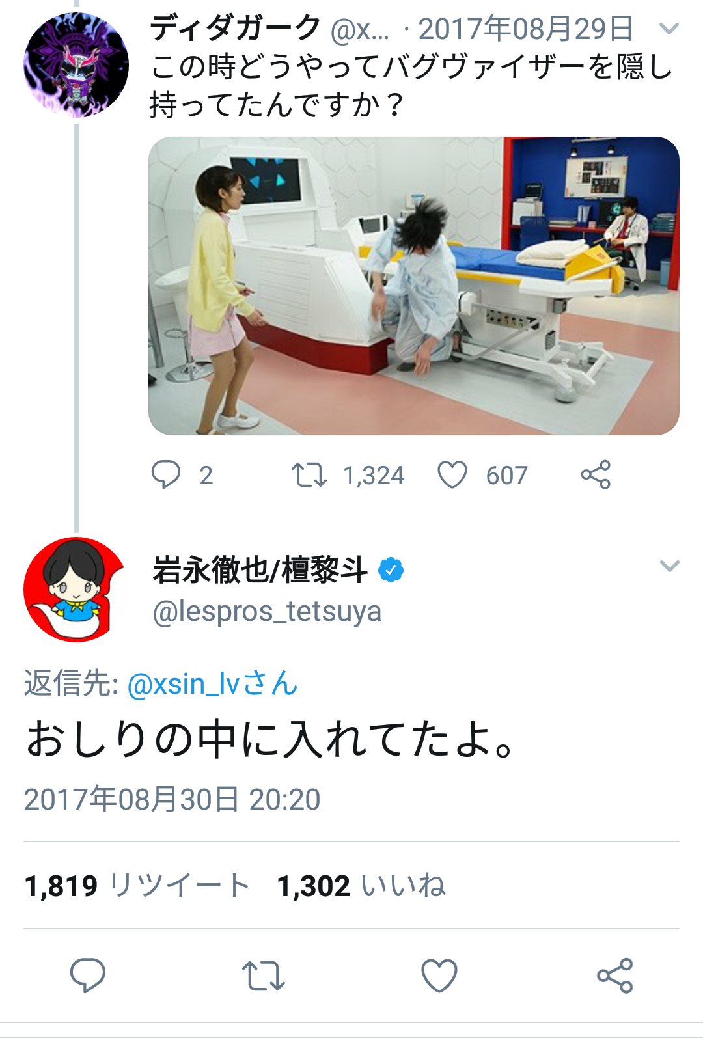Open the 岩永徹也 cartoon profile avatar
Viewport: 703px width, 1038px height.
click(76, 590)
